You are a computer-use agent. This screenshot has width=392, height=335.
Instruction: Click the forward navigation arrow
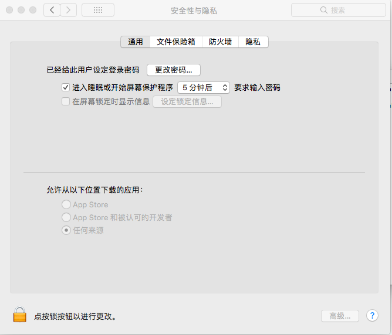click(x=69, y=10)
